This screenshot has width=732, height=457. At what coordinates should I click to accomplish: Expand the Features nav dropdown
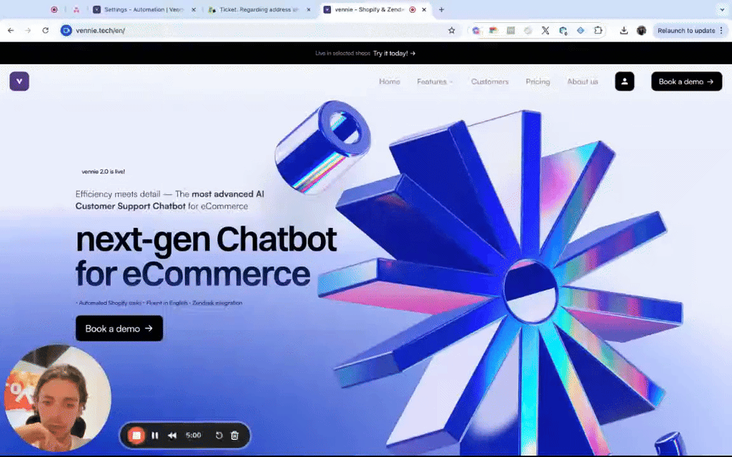[435, 81]
